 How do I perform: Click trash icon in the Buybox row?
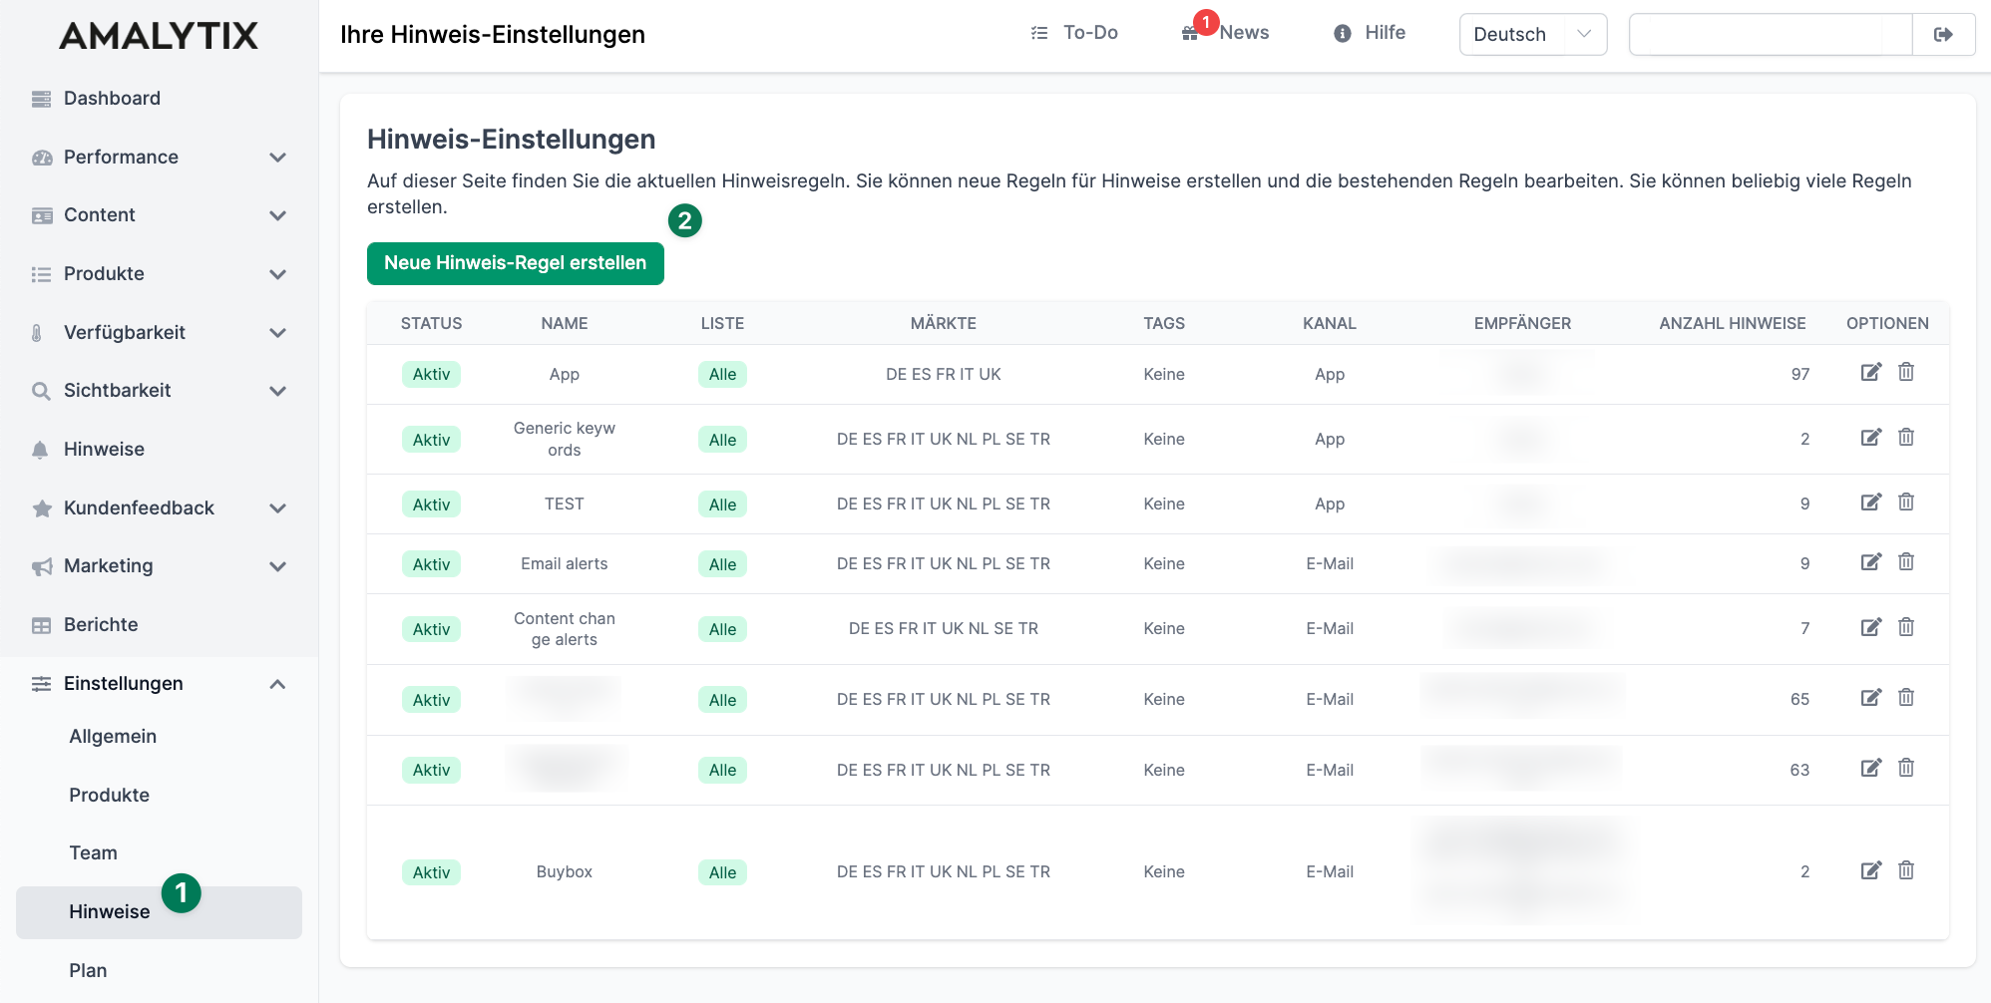point(1905,870)
